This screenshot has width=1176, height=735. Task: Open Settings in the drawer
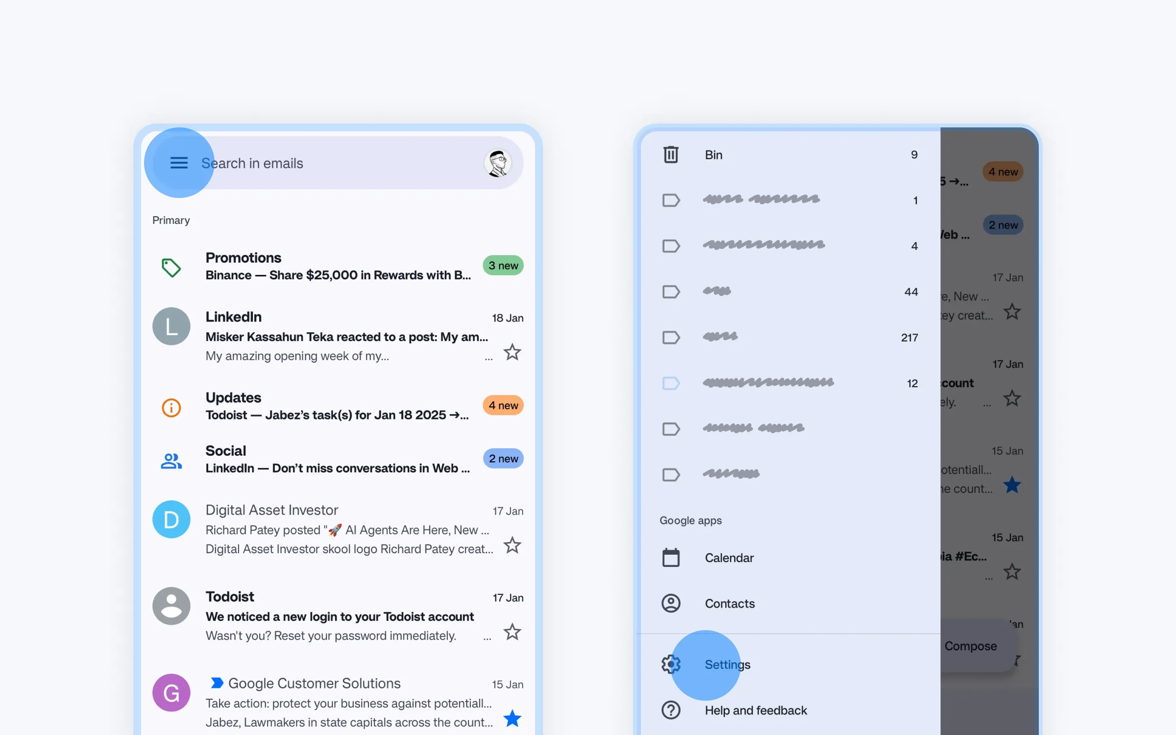coord(789,664)
